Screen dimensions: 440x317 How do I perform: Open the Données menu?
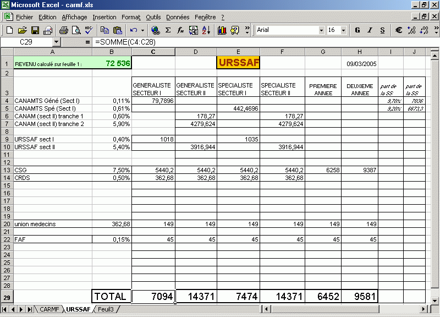click(x=178, y=17)
